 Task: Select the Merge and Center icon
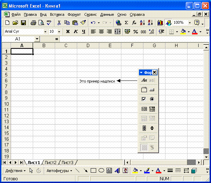coord(117,32)
